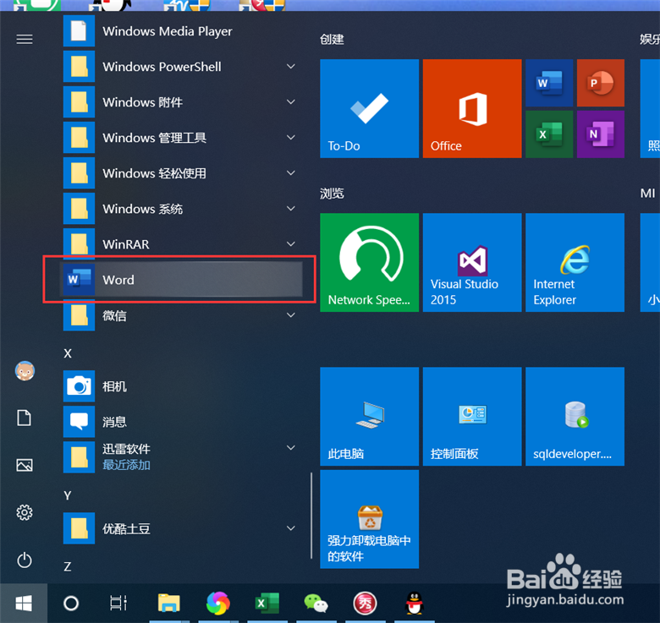Open File Explorer on the taskbar
This screenshot has width=660, height=623.
(x=168, y=604)
